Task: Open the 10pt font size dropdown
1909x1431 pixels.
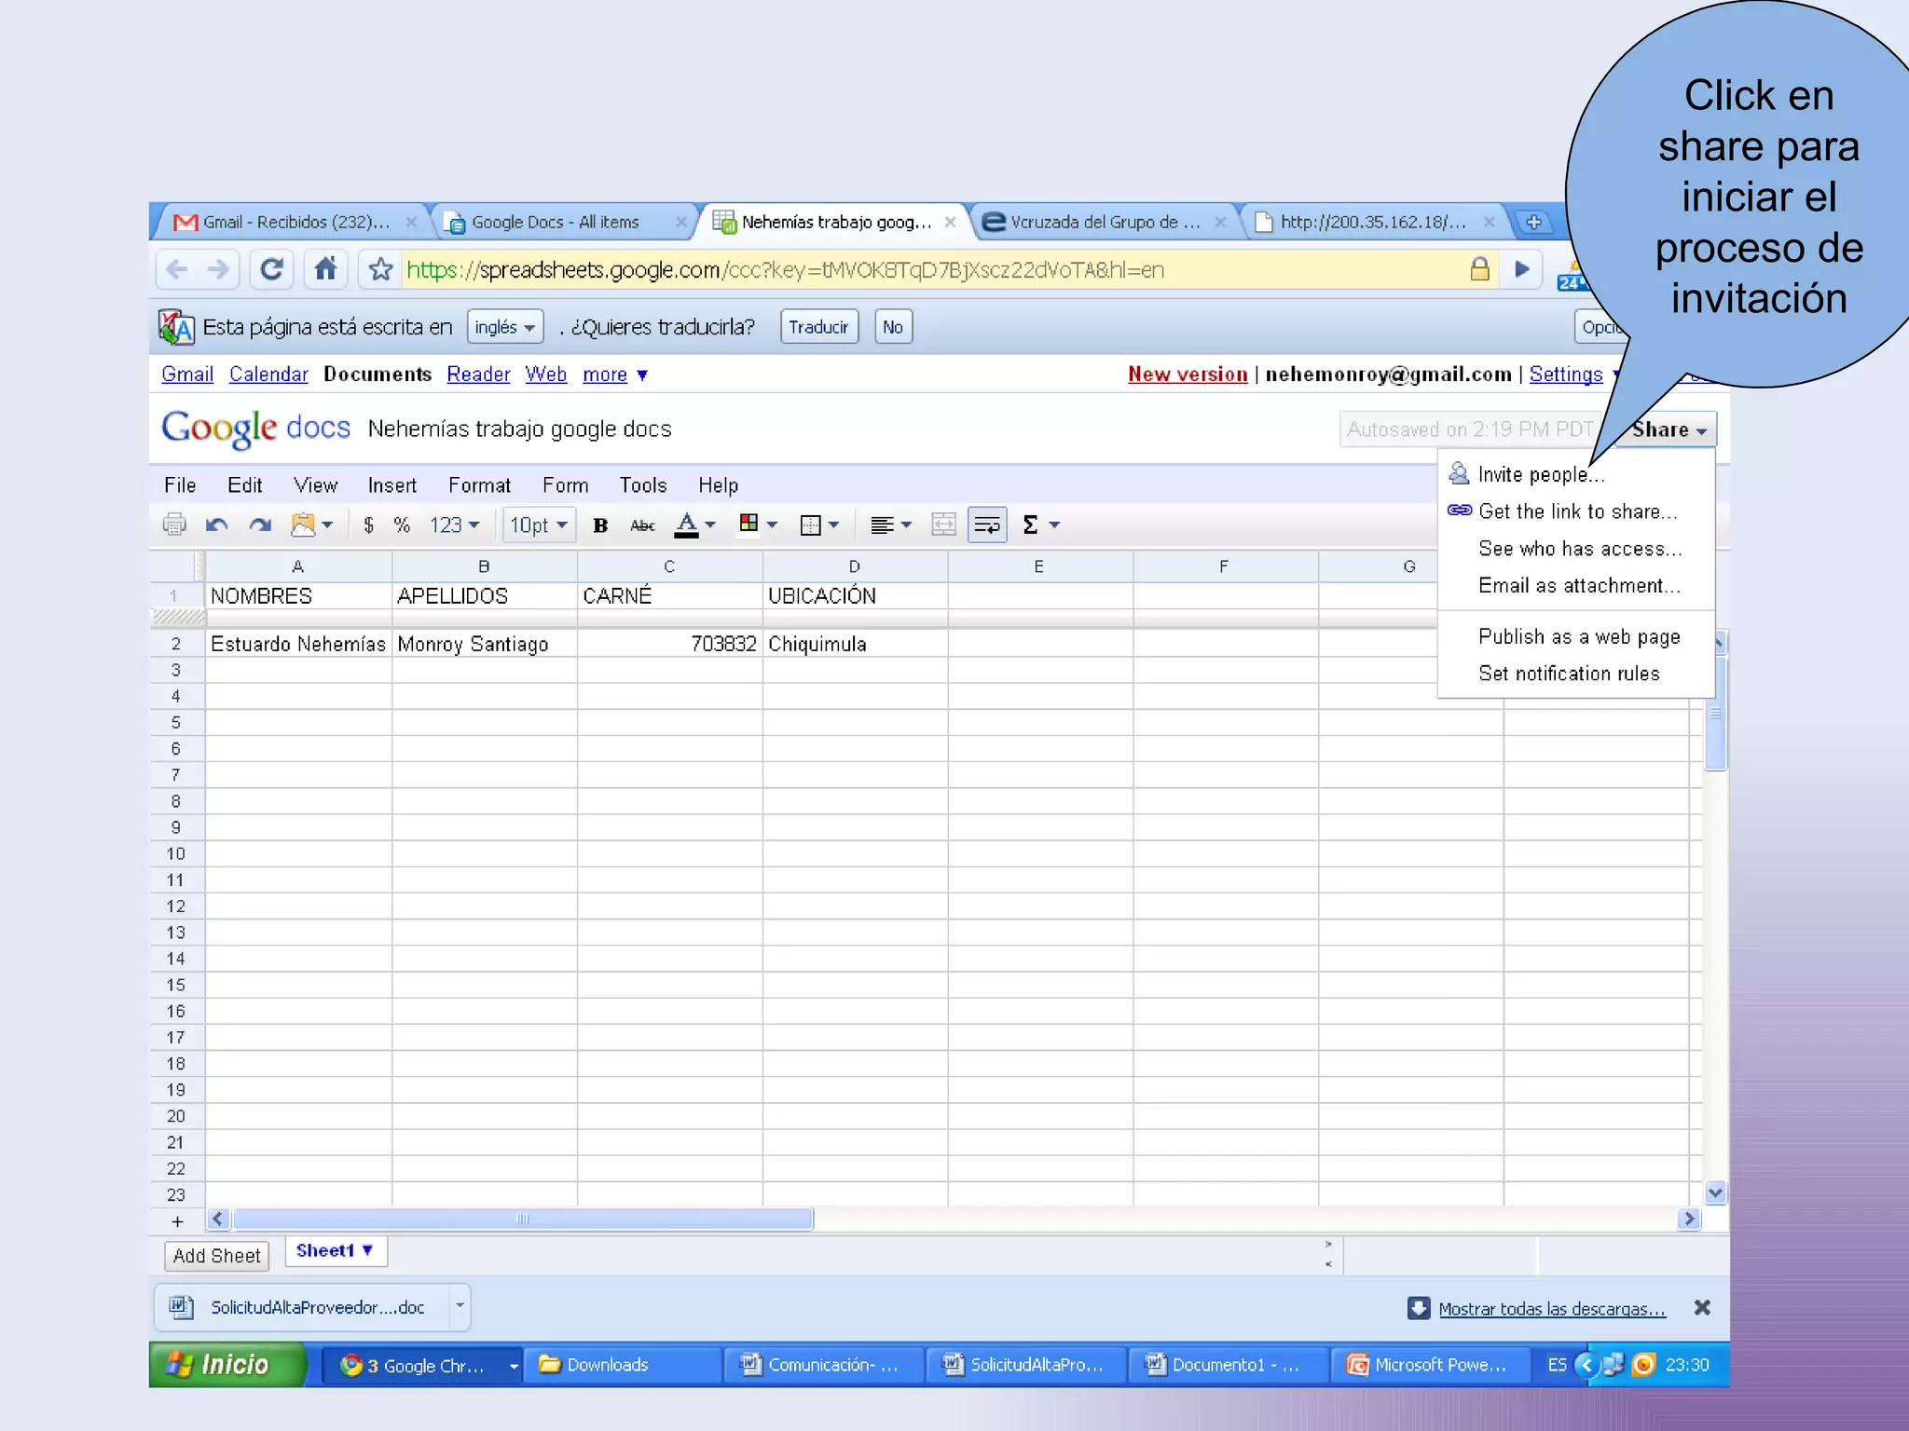Action: pyautogui.click(x=539, y=525)
